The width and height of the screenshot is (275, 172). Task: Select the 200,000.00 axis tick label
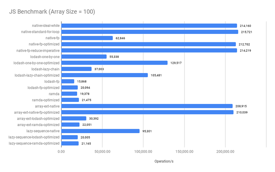click(x=225, y=152)
